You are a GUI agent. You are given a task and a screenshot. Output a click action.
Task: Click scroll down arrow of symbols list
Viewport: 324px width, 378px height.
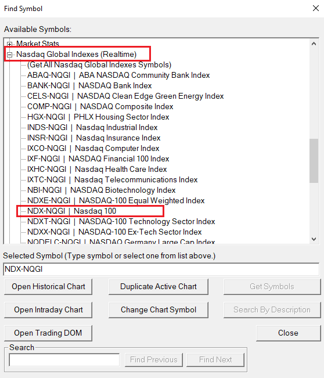click(314, 239)
